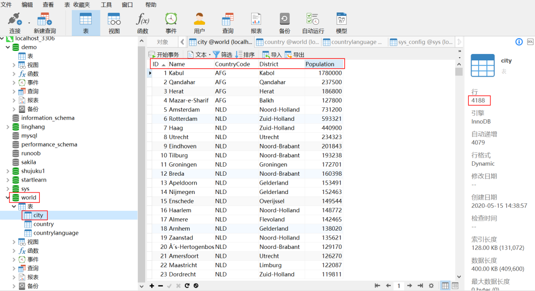Expand the shujuku1 database node

point(7,171)
